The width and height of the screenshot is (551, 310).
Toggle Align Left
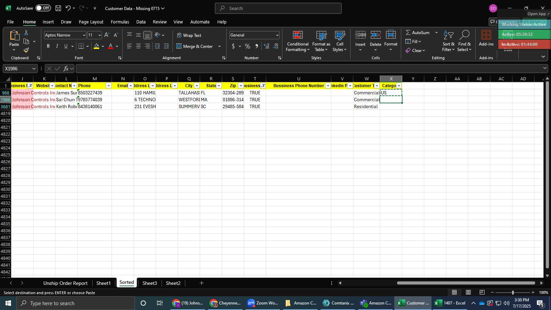[129, 46]
